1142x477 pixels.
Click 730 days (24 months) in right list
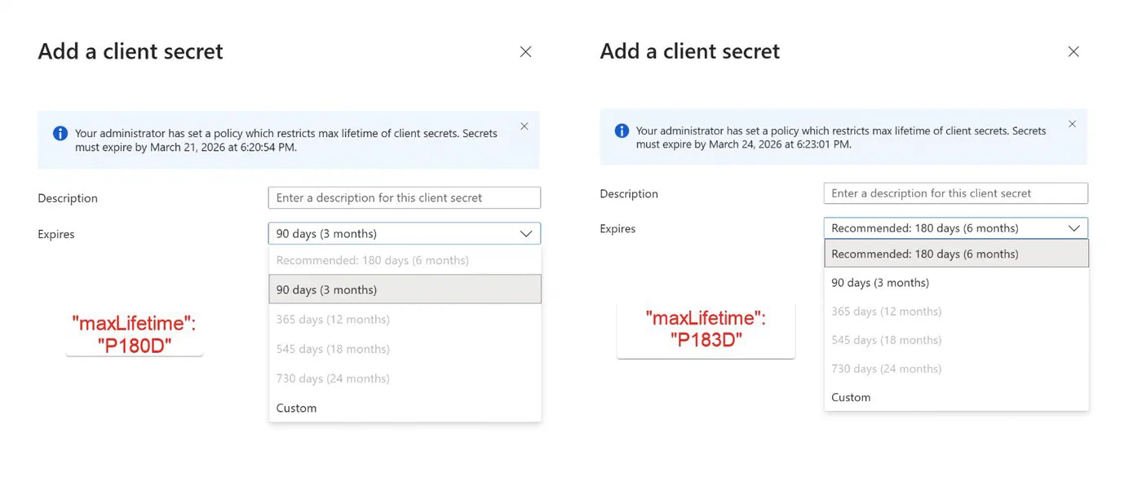tap(956, 369)
